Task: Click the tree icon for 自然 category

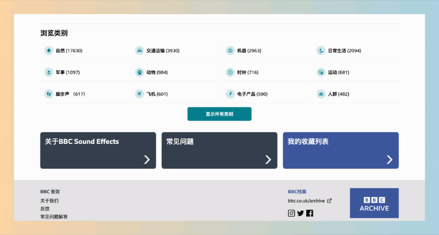Action: coord(49,51)
